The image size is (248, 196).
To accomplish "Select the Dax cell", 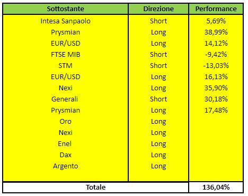I will point(65,155).
